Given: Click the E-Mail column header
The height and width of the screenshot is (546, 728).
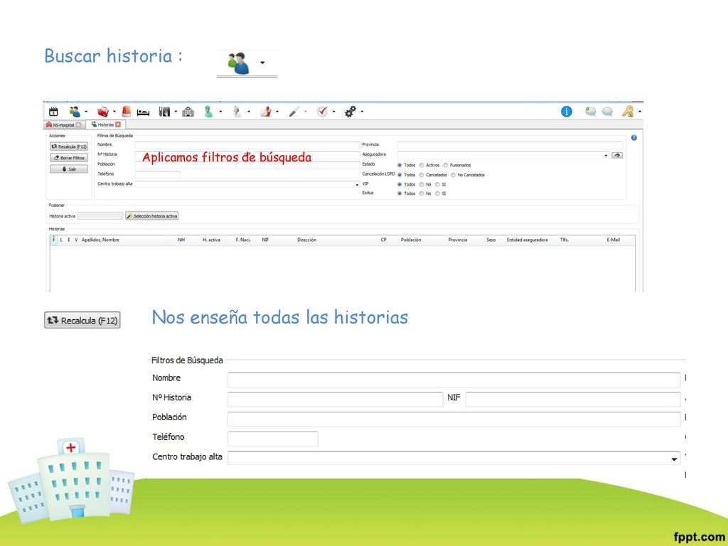Looking at the screenshot, I should pyautogui.click(x=613, y=240).
